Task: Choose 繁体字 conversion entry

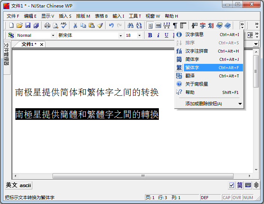Action: 209,68
